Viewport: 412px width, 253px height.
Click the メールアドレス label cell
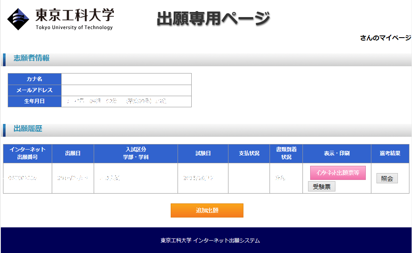[x=34, y=90]
